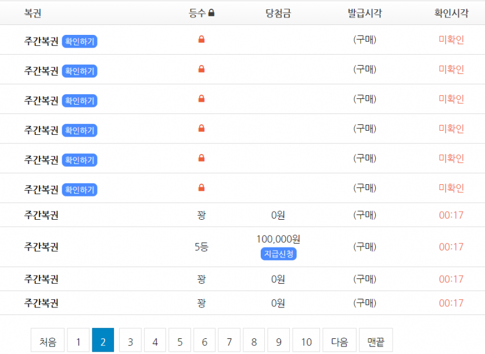This screenshot has height=354, width=485.
Task: Open page 5 in pagination
Action: (x=179, y=340)
